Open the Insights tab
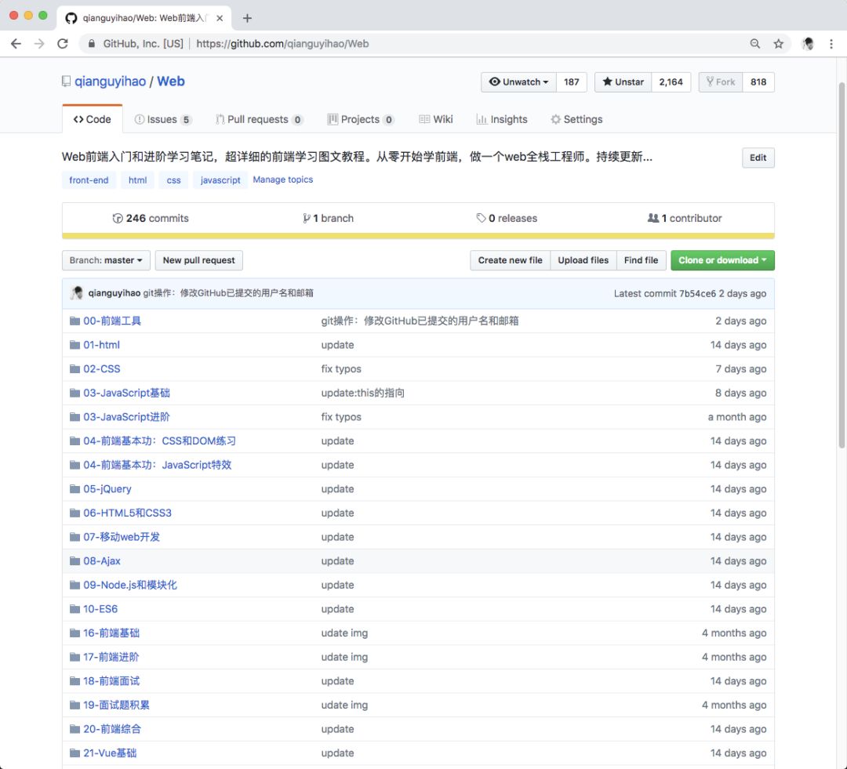 [502, 119]
